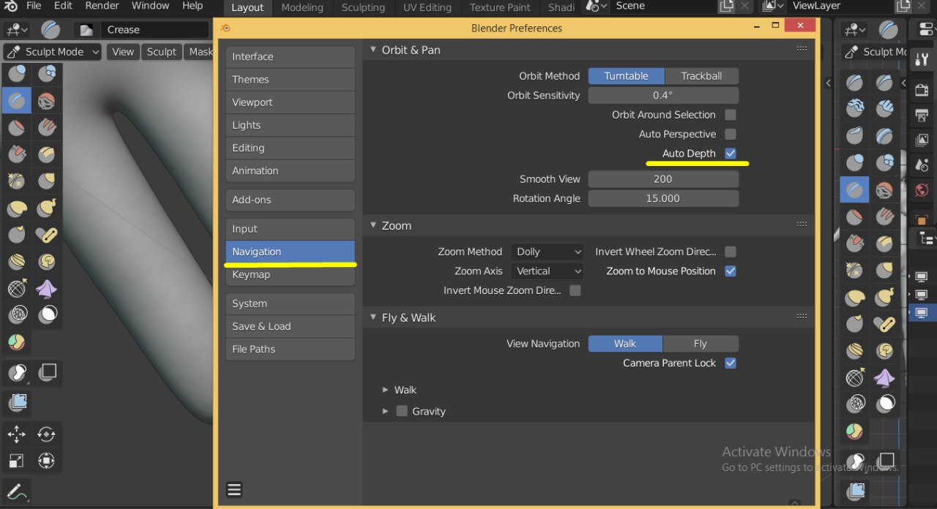The width and height of the screenshot is (937, 509).
Task: Open the Save & Load preferences section
Action: point(291,326)
